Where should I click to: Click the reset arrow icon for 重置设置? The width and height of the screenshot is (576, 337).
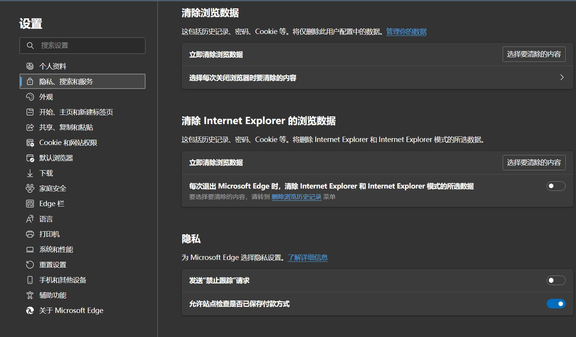click(x=30, y=264)
